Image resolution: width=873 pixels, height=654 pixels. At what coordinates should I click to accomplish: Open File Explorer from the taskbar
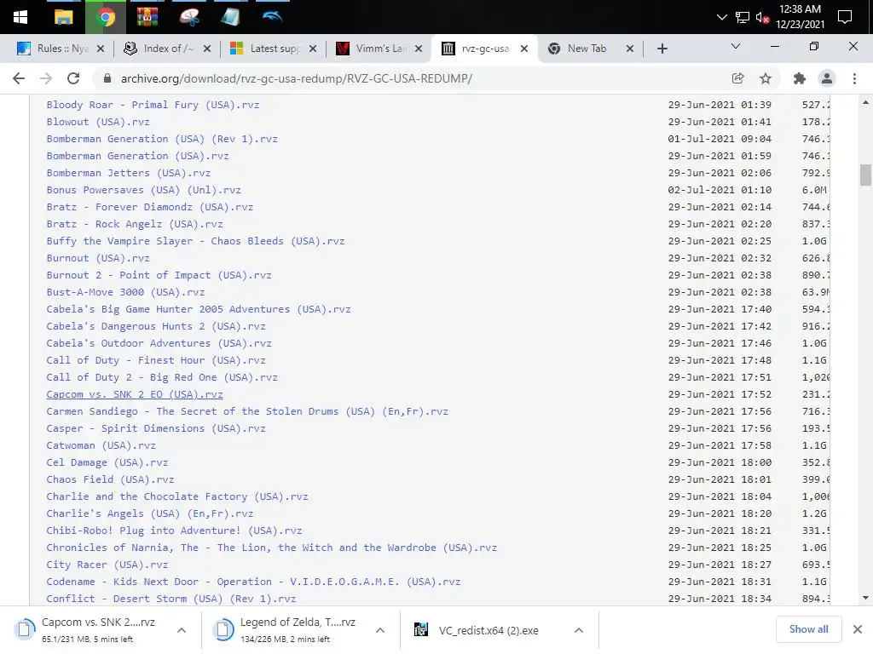coord(63,17)
